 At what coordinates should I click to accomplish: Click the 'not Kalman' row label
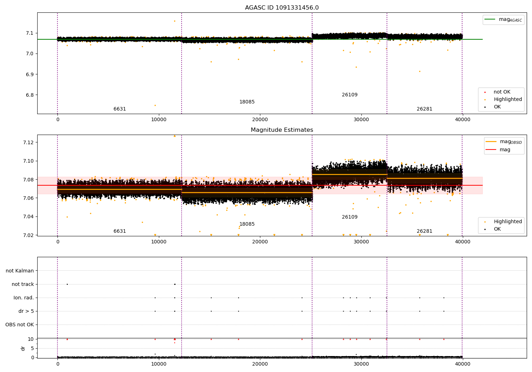pos(20,271)
